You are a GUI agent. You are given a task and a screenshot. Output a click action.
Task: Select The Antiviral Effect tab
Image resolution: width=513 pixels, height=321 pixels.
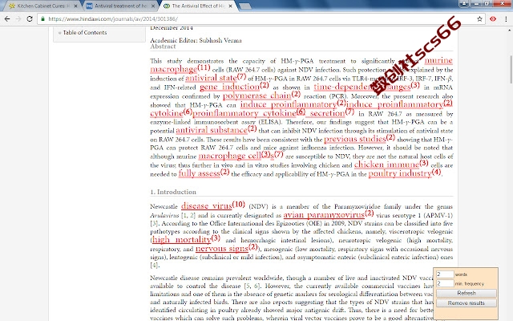tap(198, 6)
